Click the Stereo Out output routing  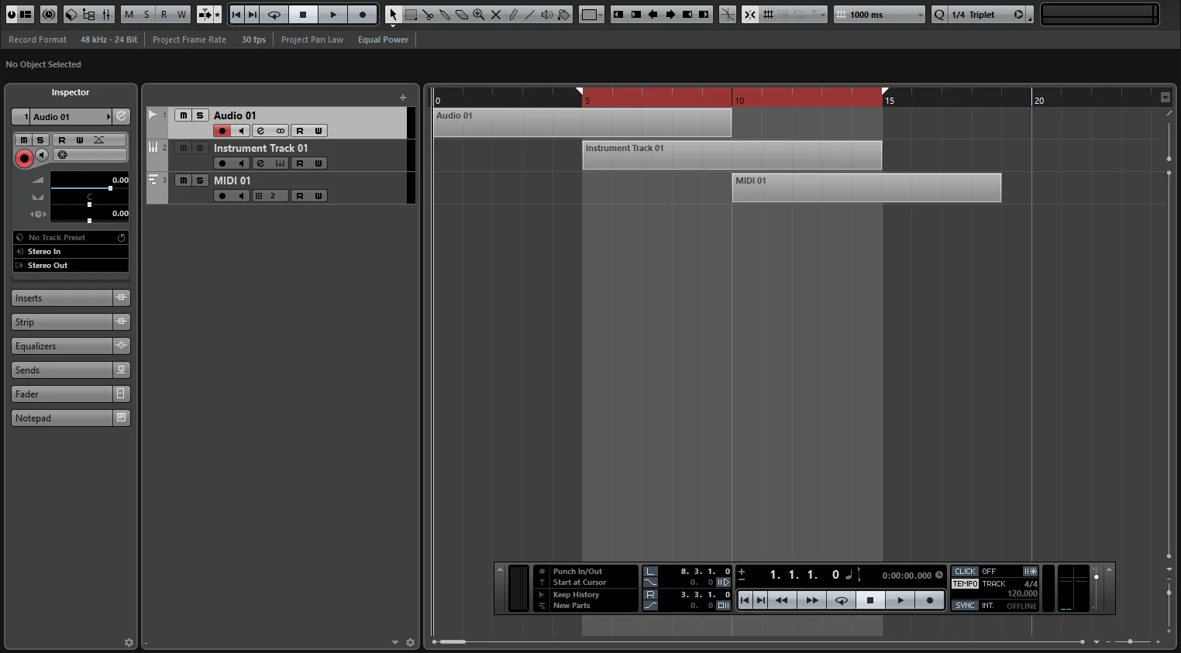click(71, 266)
